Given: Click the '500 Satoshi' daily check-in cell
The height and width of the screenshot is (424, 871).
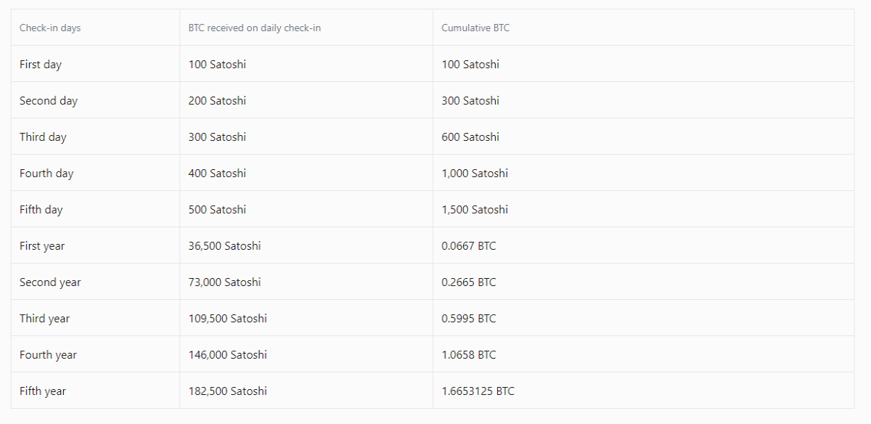Looking at the screenshot, I should coord(217,209).
